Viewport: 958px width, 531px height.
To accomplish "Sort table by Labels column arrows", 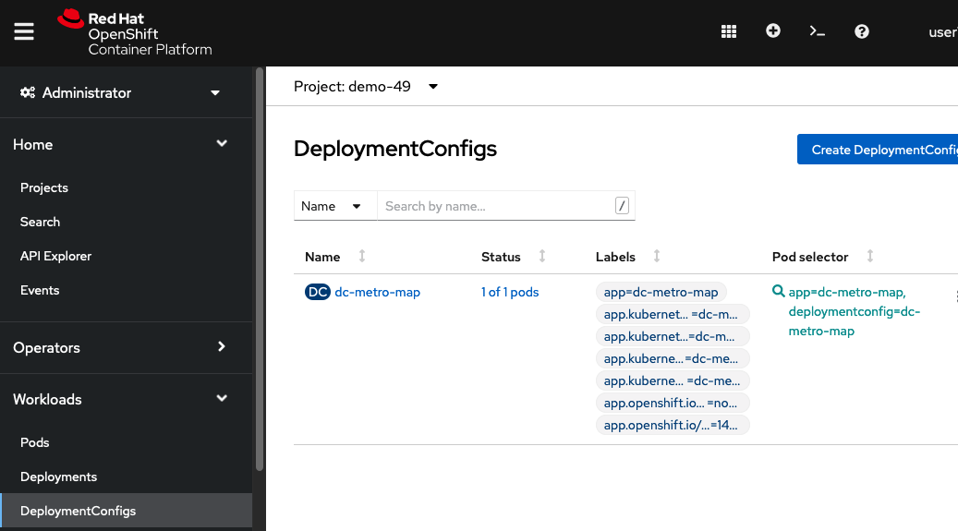I will (x=657, y=256).
